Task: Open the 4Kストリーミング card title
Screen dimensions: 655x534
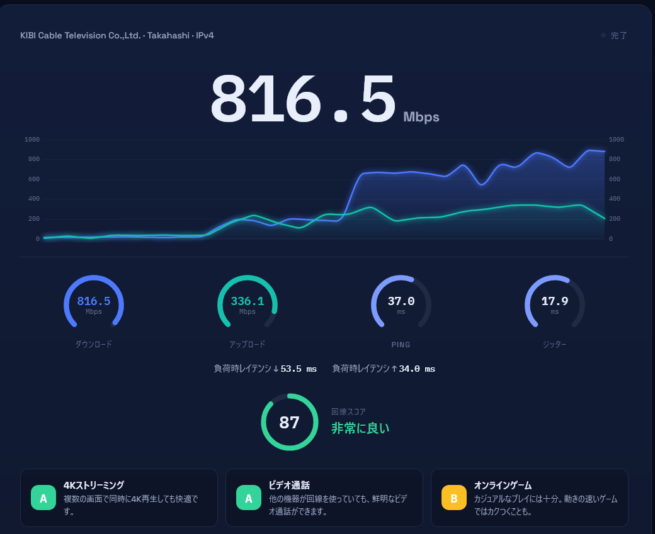Action: point(94,485)
